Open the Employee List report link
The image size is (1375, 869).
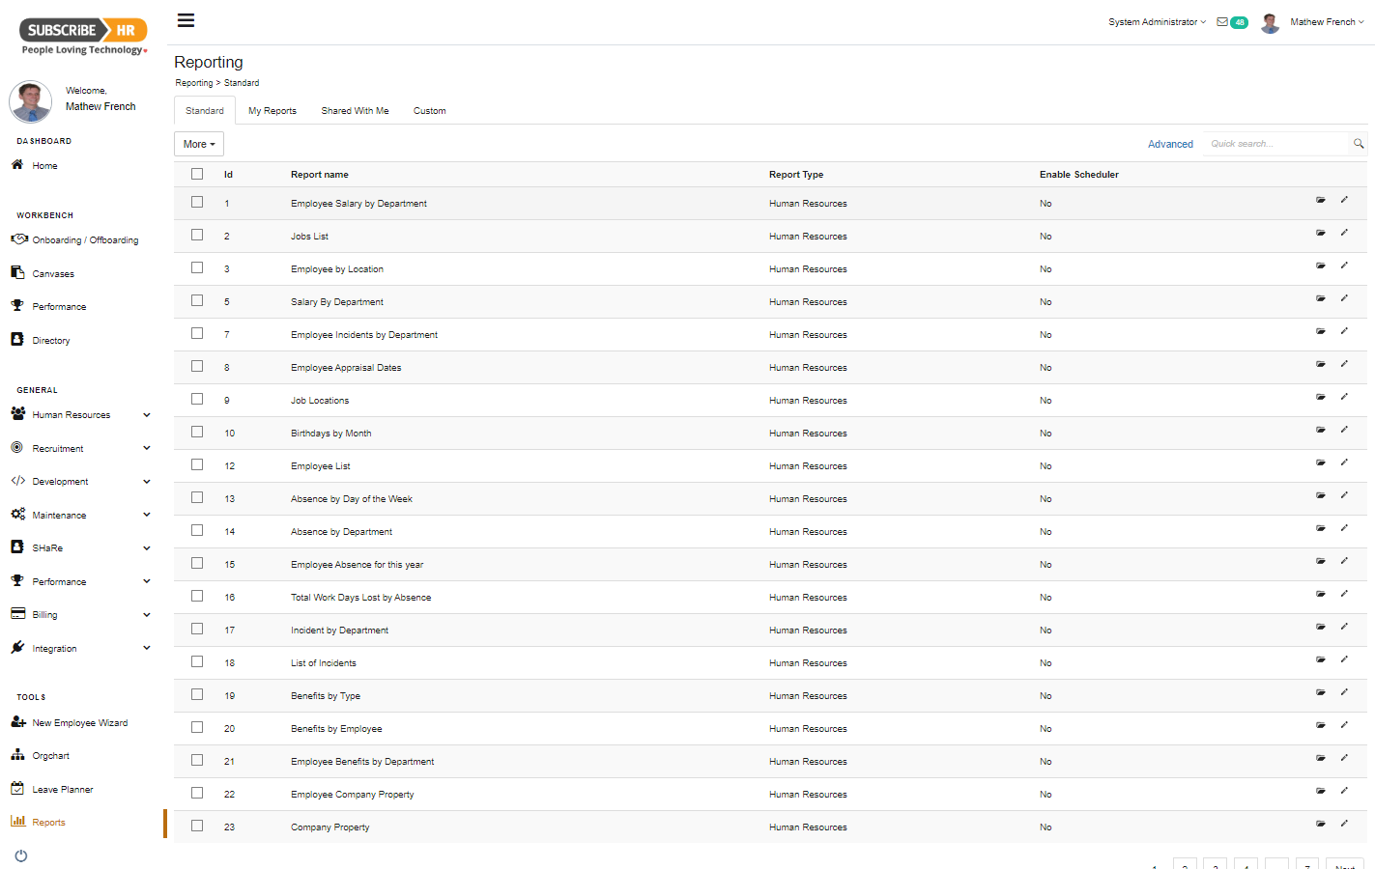(x=321, y=466)
